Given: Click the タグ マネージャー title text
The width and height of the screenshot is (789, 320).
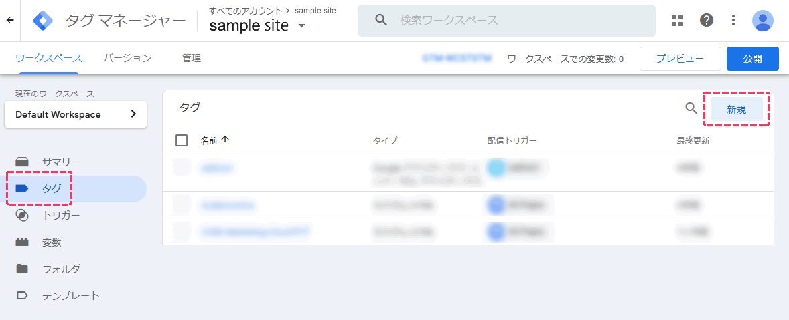Looking at the screenshot, I should pyautogui.click(x=125, y=21).
